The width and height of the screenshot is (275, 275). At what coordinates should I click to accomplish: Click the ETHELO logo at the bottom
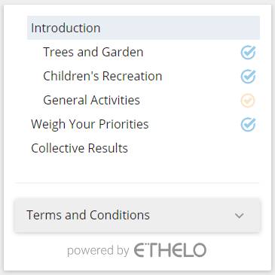click(x=170, y=250)
